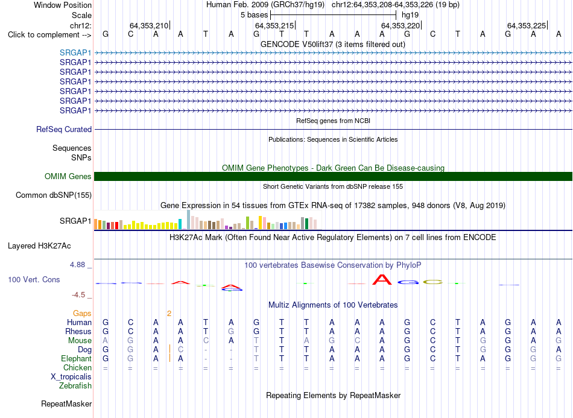The image size is (573, 418).
Task: Open the H3K27Ac Mark ENCODE track title
Action: tap(333, 238)
